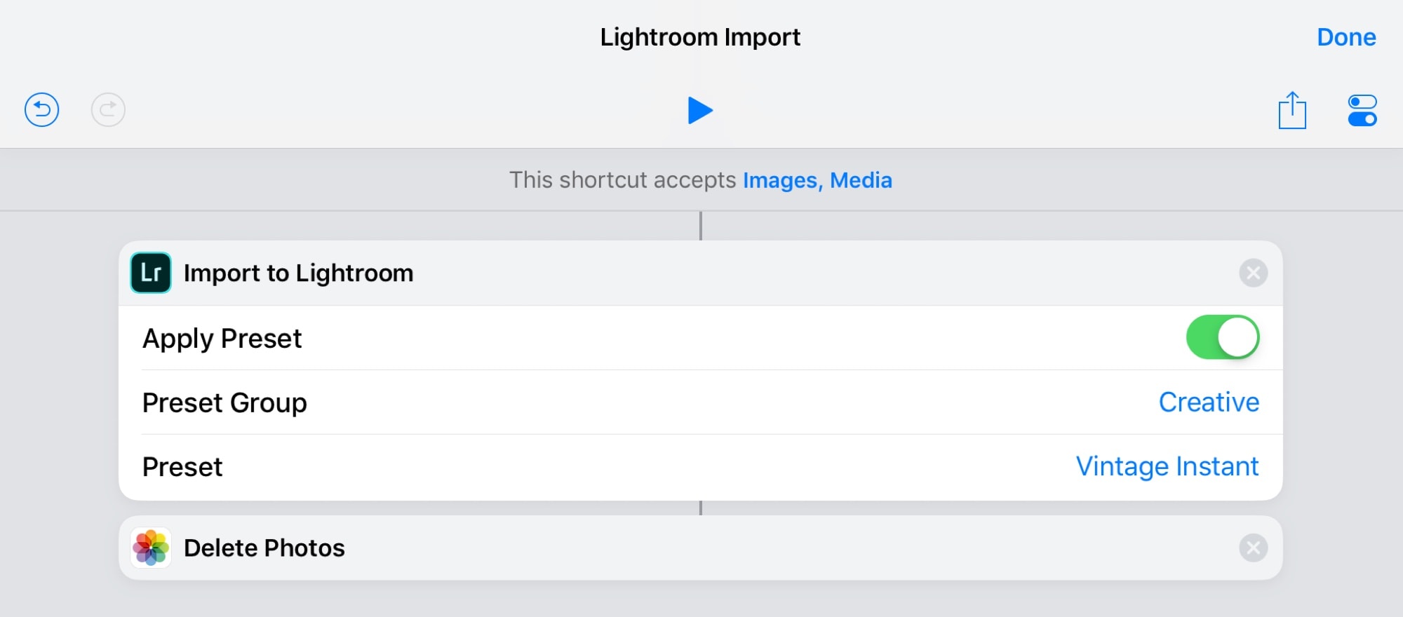Open the Preset Group selector showing Creative
The height and width of the screenshot is (617, 1403).
[1209, 402]
